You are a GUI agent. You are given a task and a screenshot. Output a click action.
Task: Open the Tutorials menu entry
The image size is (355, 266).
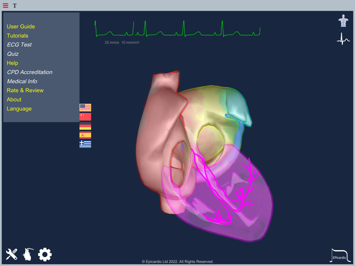click(17, 36)
